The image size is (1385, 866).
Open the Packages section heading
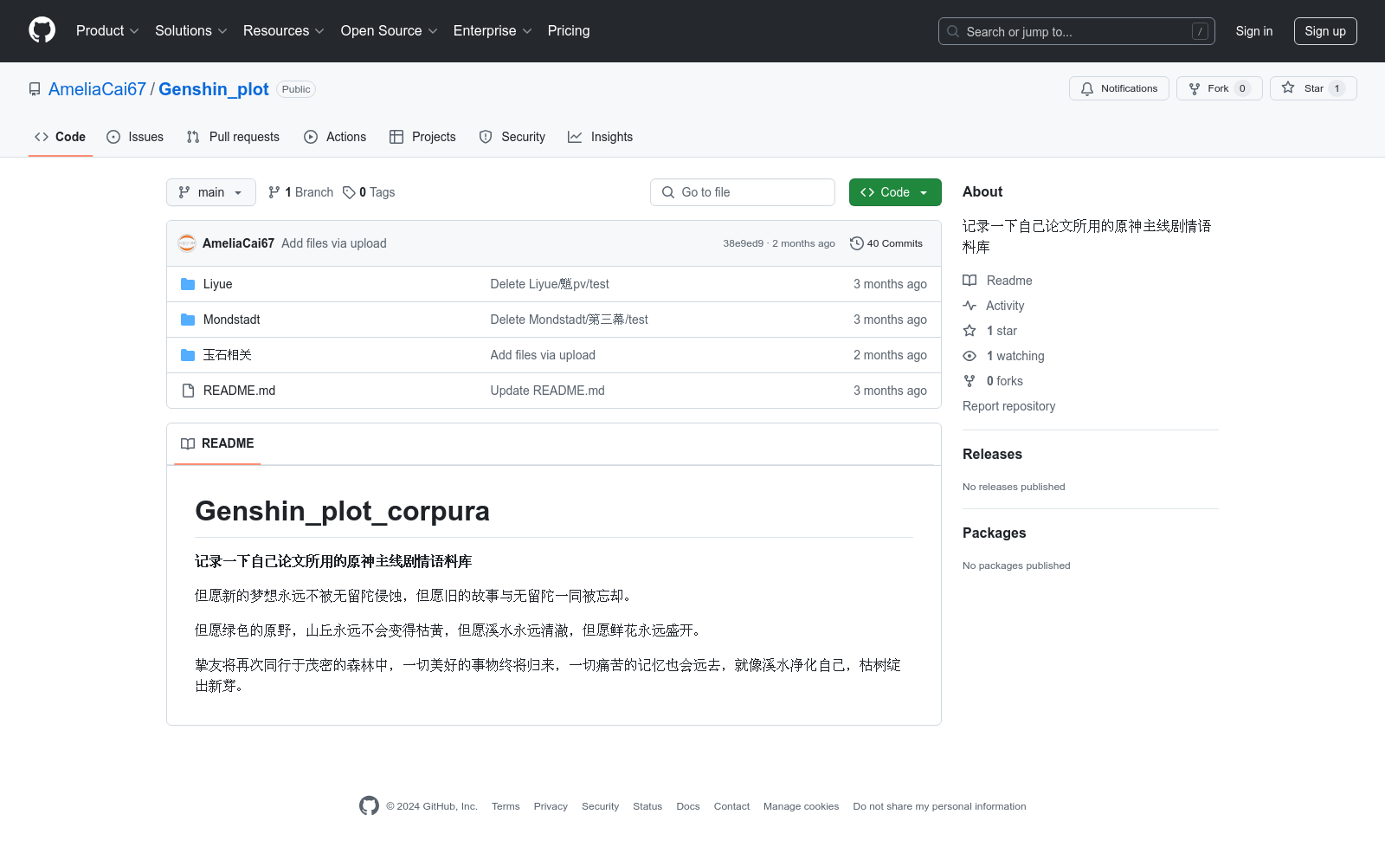pos(994,533)
